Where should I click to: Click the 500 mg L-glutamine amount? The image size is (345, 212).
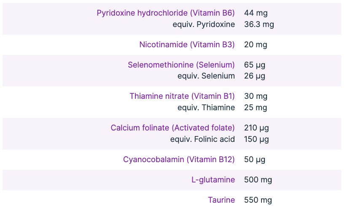(258, 180)
